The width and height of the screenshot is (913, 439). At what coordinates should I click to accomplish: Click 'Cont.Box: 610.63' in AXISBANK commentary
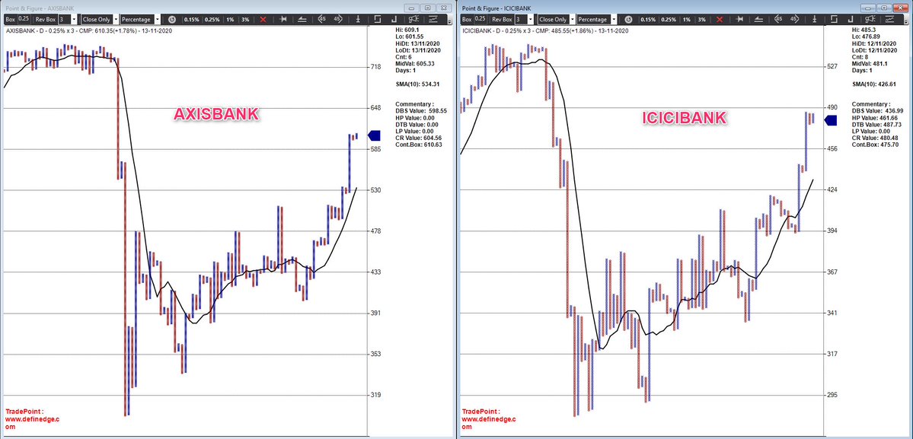coord(418,145)
